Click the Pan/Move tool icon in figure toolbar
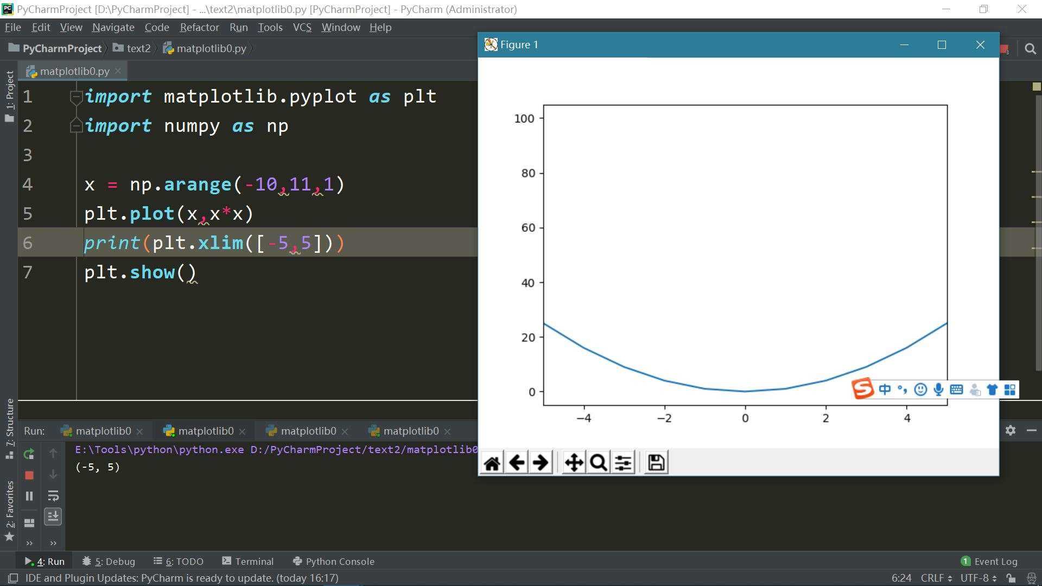The height and width of the screenshot is (586, 1042). (x=573, y=462)
